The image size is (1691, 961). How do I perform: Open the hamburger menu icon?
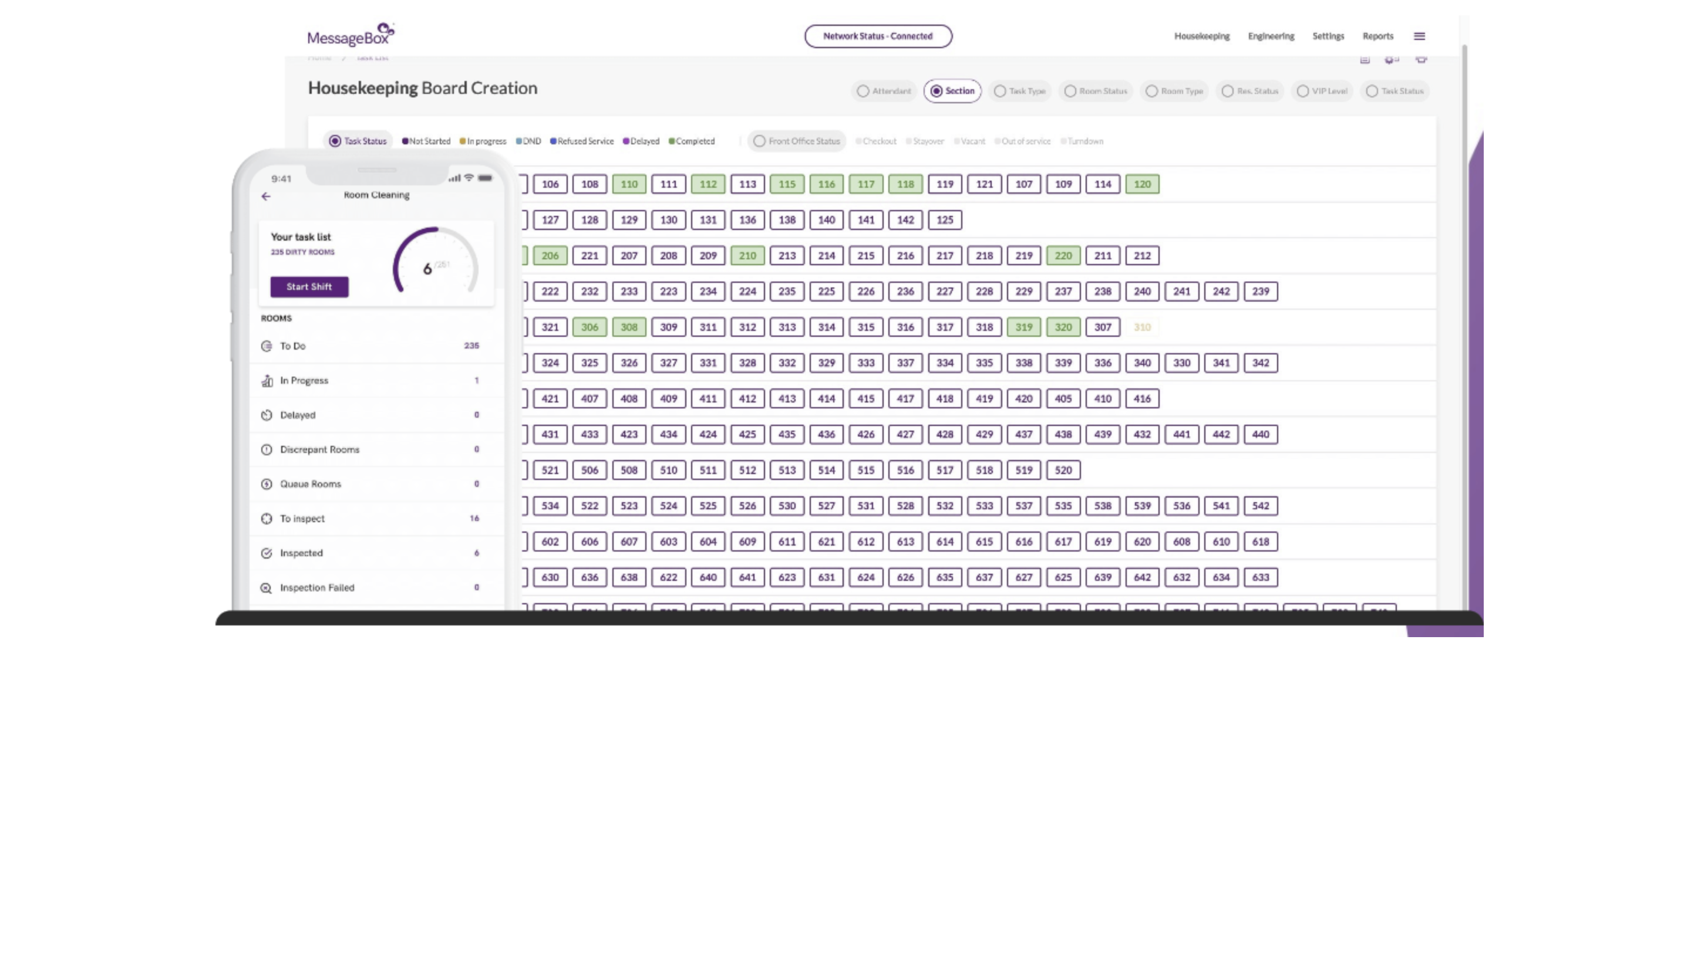1419,36
